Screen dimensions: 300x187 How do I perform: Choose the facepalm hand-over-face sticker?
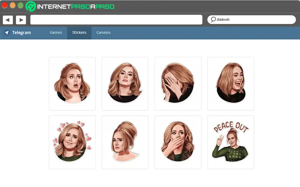[178, 83]
